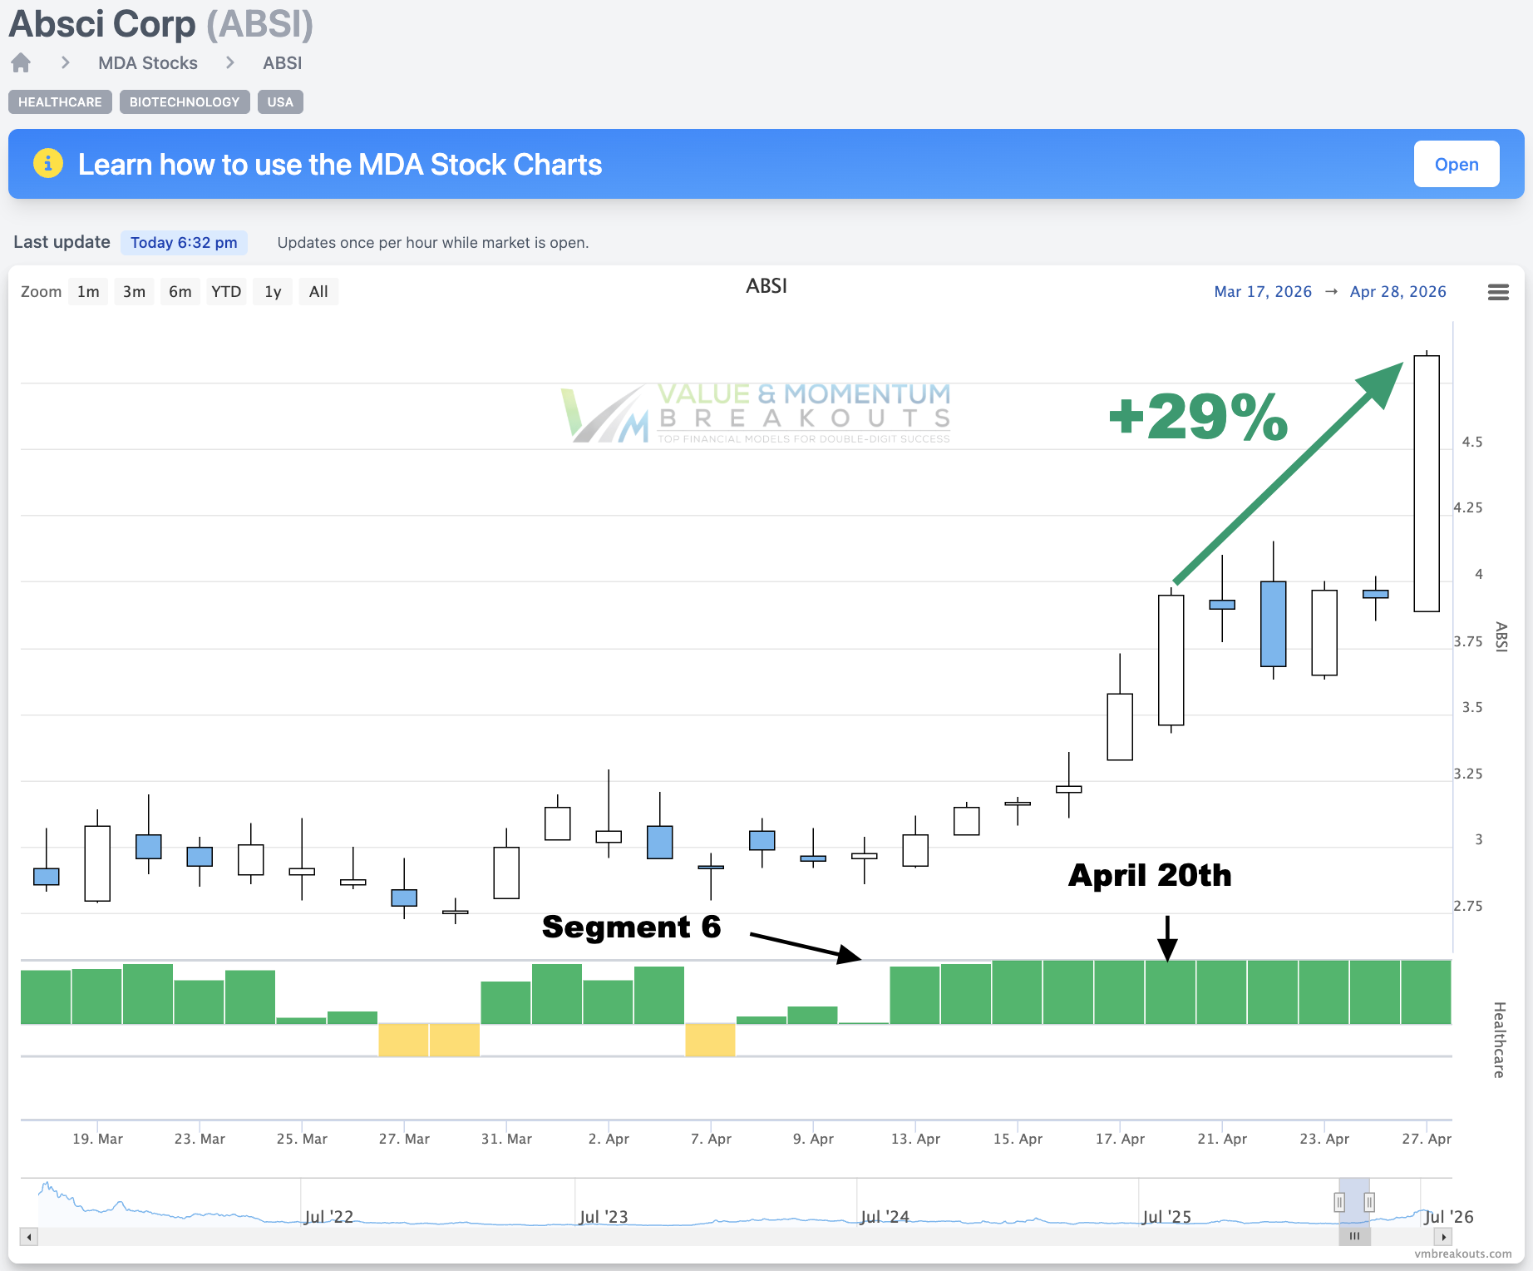
Task: Open the ABSI breadcrumb link
Action: pyautogui.click(x=283, y=63)
